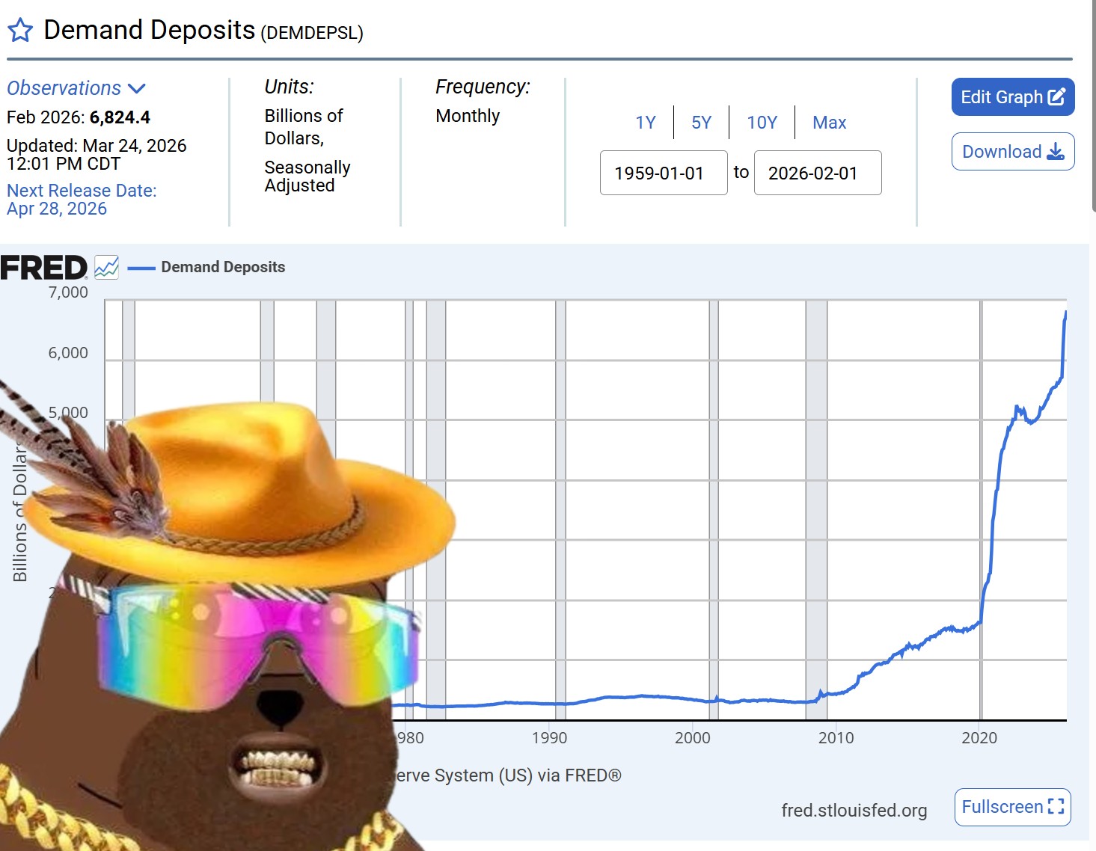Click the blue legend line swatch

[141, 268]
